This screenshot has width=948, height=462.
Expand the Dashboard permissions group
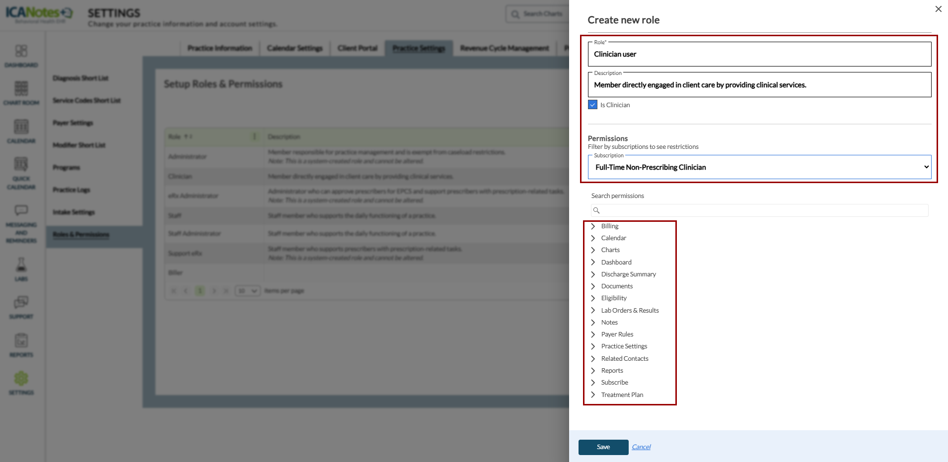pos(593,263)
